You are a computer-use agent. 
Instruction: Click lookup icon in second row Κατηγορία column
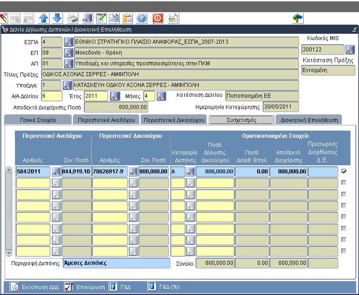pyautogui.click(x=190, y=183)
